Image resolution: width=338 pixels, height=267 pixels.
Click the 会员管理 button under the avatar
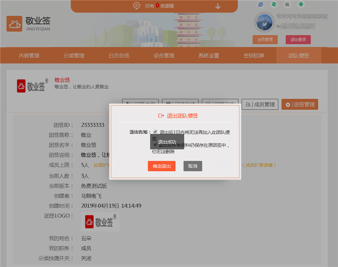click(265, 40)
